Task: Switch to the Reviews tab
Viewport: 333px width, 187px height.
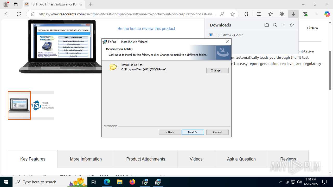Action: click(288, 159)
